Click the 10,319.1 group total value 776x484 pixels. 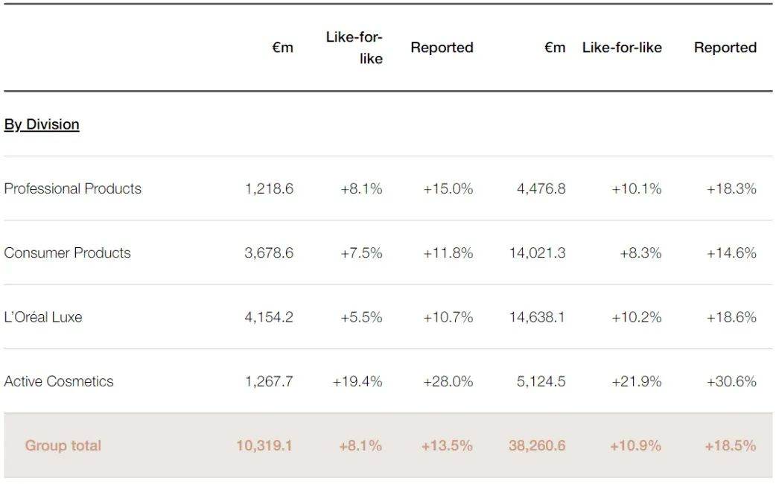click(264, 445)
